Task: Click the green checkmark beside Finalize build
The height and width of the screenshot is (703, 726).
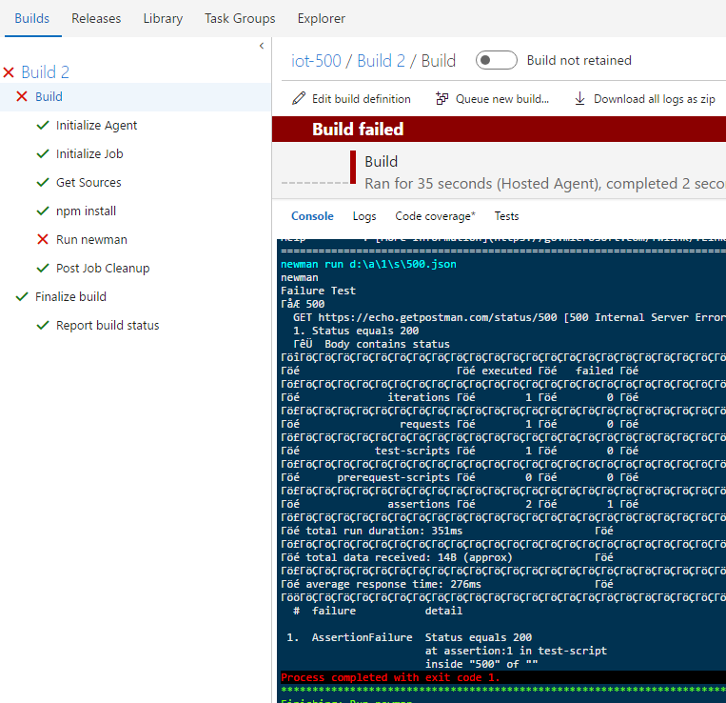Action: click(x=22, y=297)
